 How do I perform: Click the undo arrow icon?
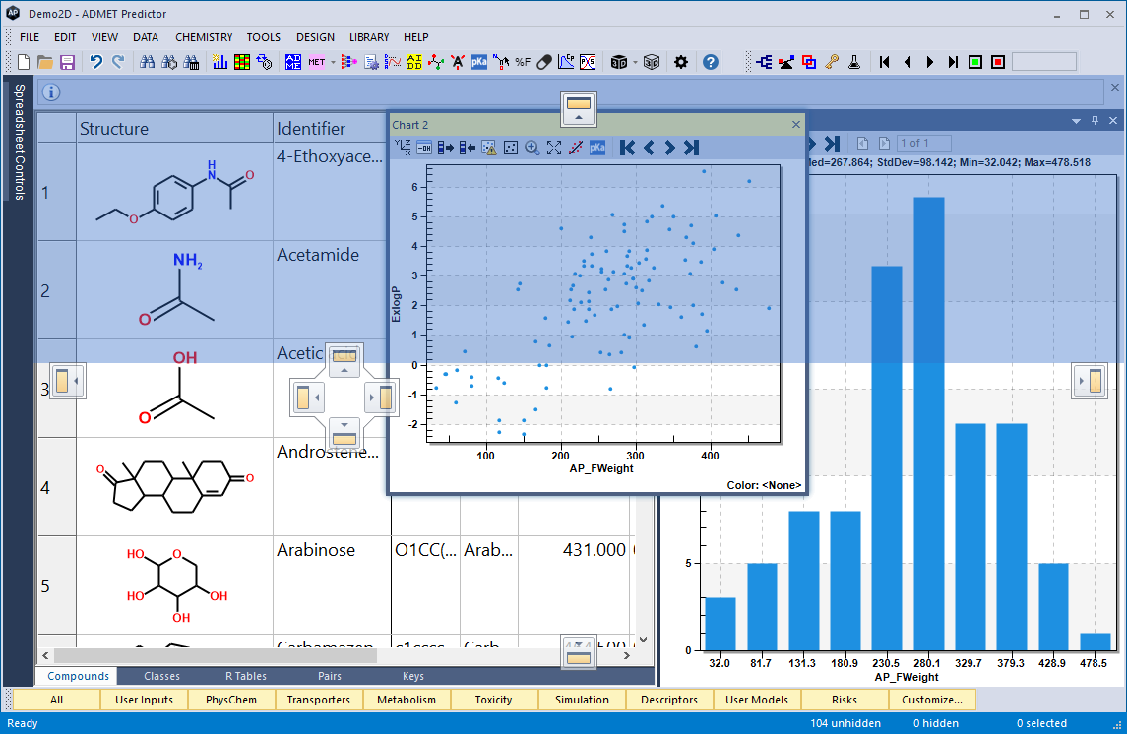tap(95, 63)
